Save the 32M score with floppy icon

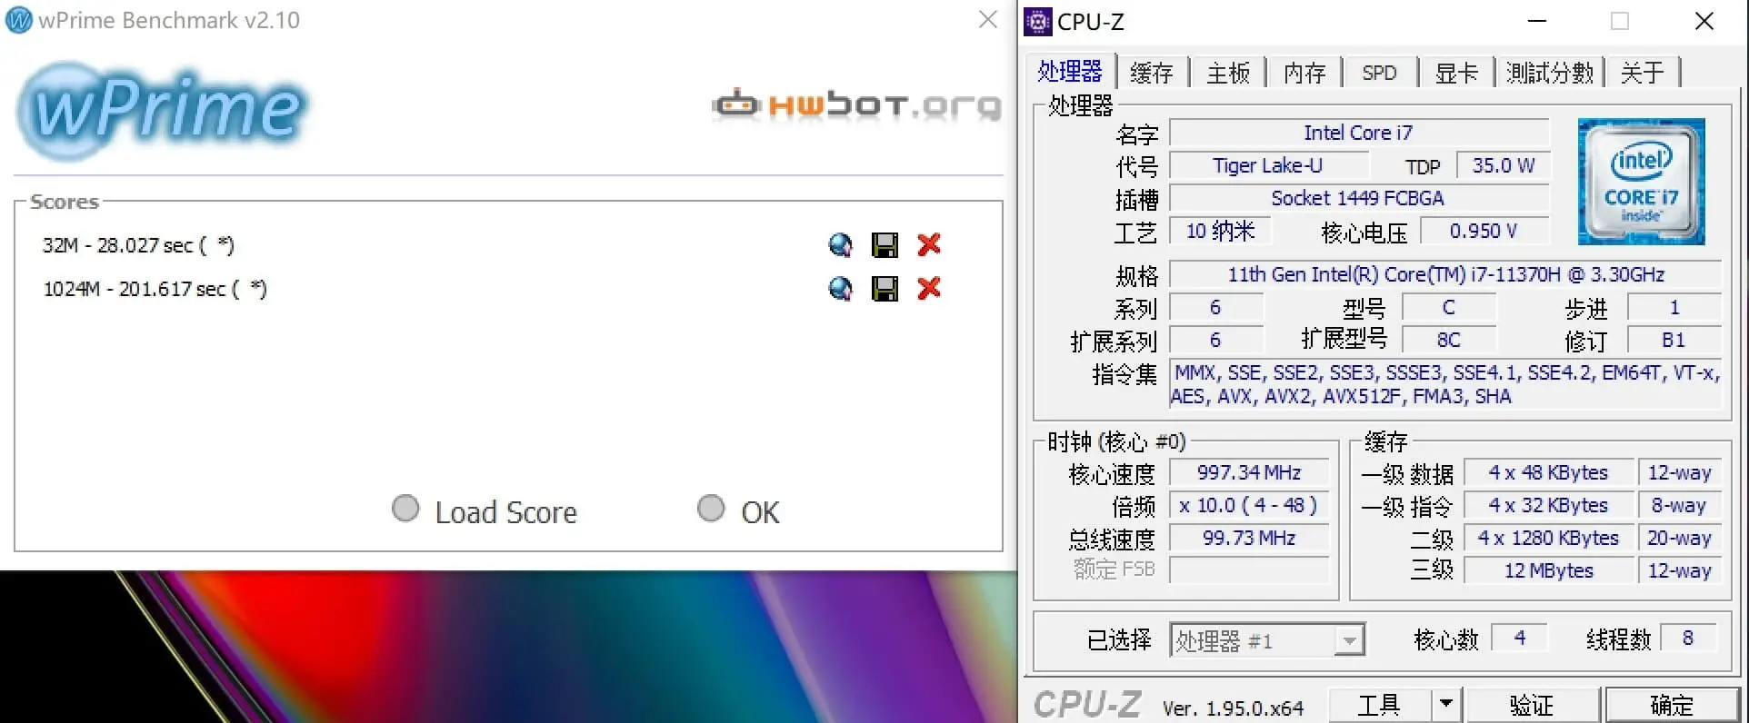coord(884,245)
